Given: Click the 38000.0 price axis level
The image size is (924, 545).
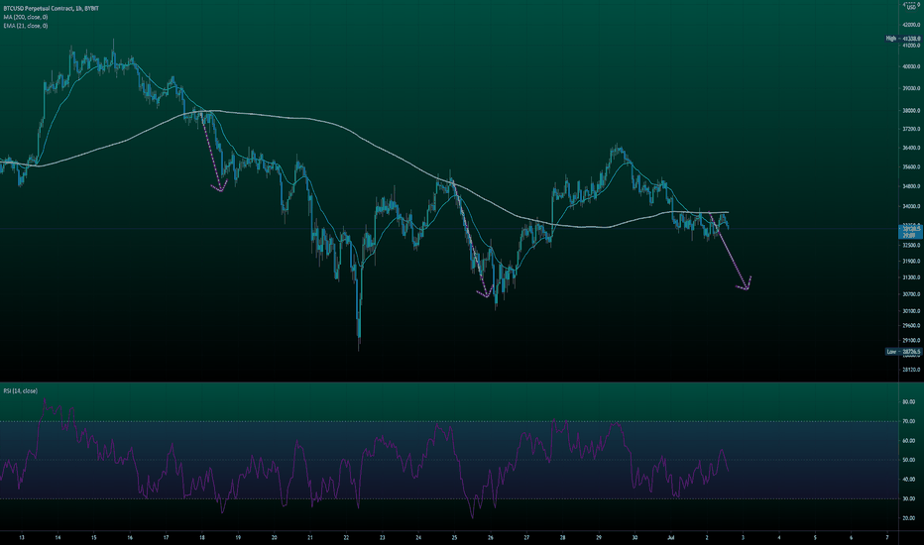Looking at the screenshot, I should [911, 110].
